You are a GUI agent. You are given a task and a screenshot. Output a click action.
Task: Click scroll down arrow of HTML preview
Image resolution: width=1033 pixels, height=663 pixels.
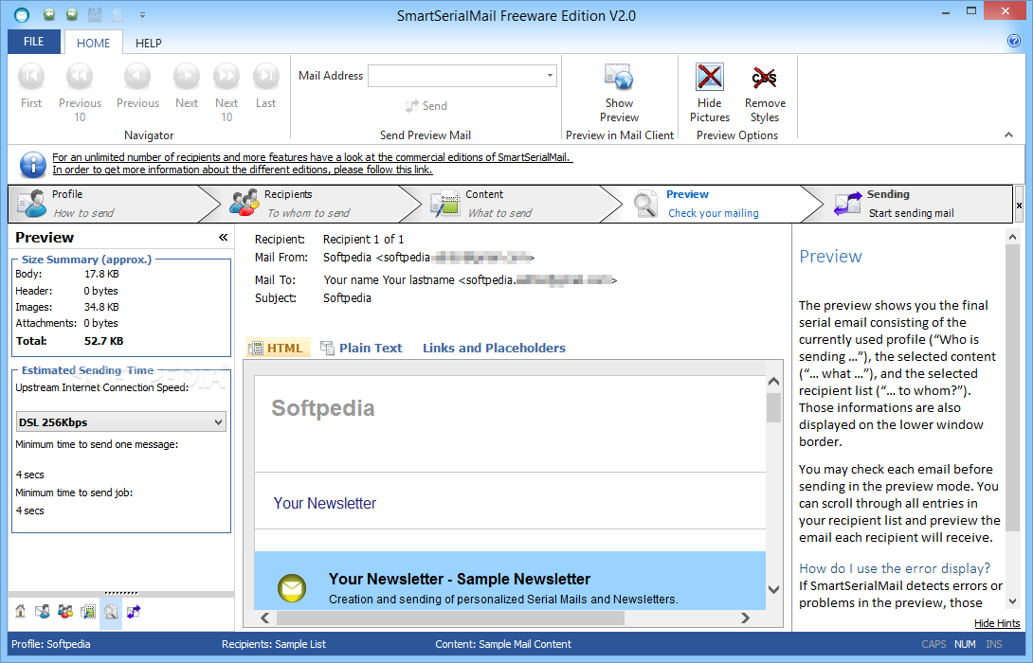tap(773, 589)
